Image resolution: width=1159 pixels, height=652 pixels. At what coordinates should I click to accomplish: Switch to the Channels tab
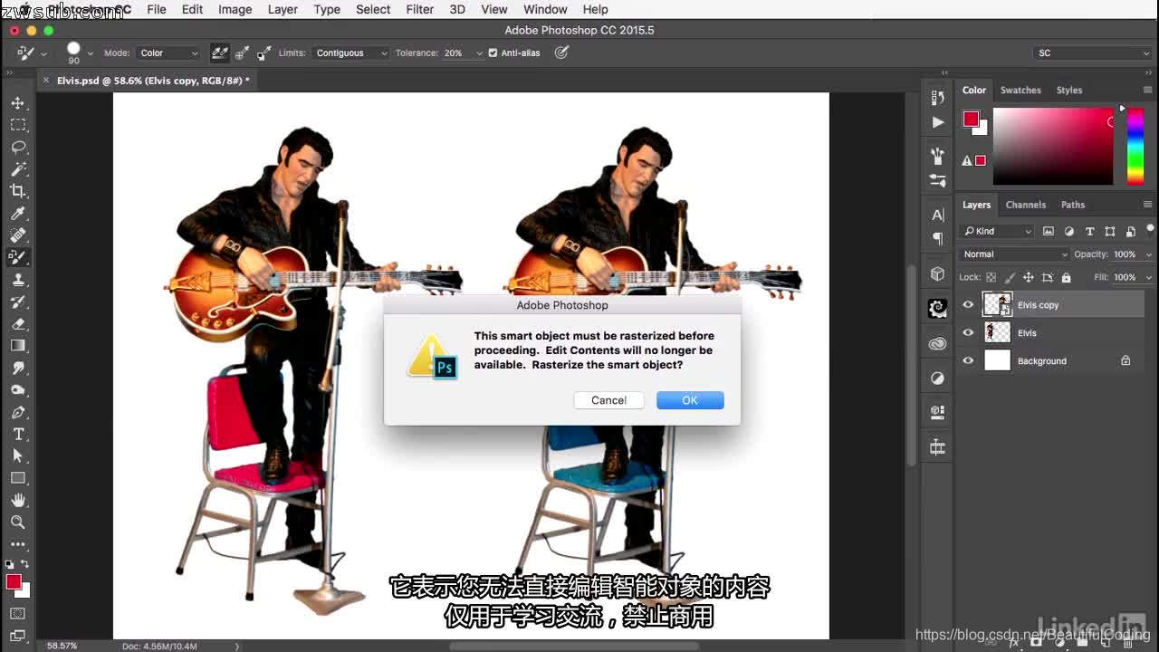tap(1026, 205)
